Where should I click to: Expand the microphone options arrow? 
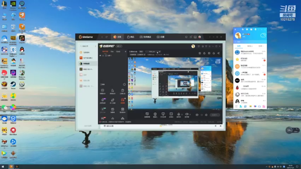pyautogui.click(x=182, y=115)
